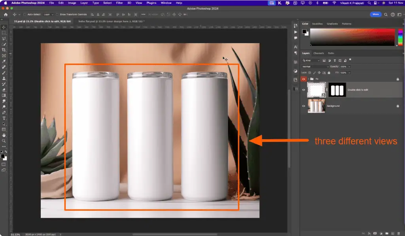405x236 pixels.
Task: Open the Gradients panel icon
Action: [x=332, y=24]
